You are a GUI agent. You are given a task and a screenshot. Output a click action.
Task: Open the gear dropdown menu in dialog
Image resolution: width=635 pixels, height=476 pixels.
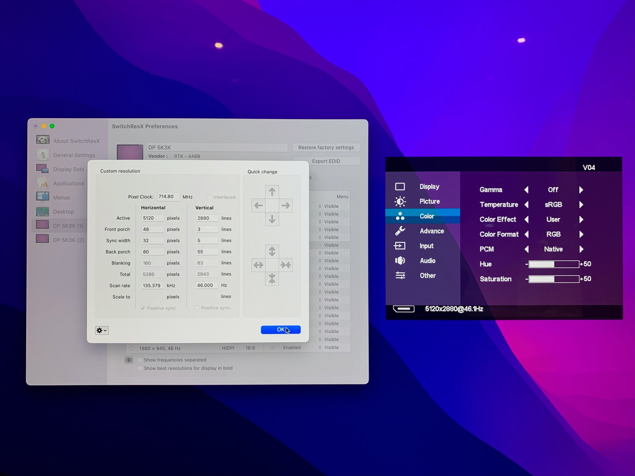pos(102,330)
